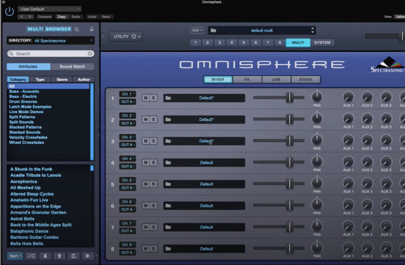Click the Copy button
Viewport: 405px width, 265px height.
(61, 17)
